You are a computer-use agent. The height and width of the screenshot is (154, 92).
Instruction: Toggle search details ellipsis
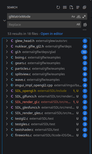point(84,30)
